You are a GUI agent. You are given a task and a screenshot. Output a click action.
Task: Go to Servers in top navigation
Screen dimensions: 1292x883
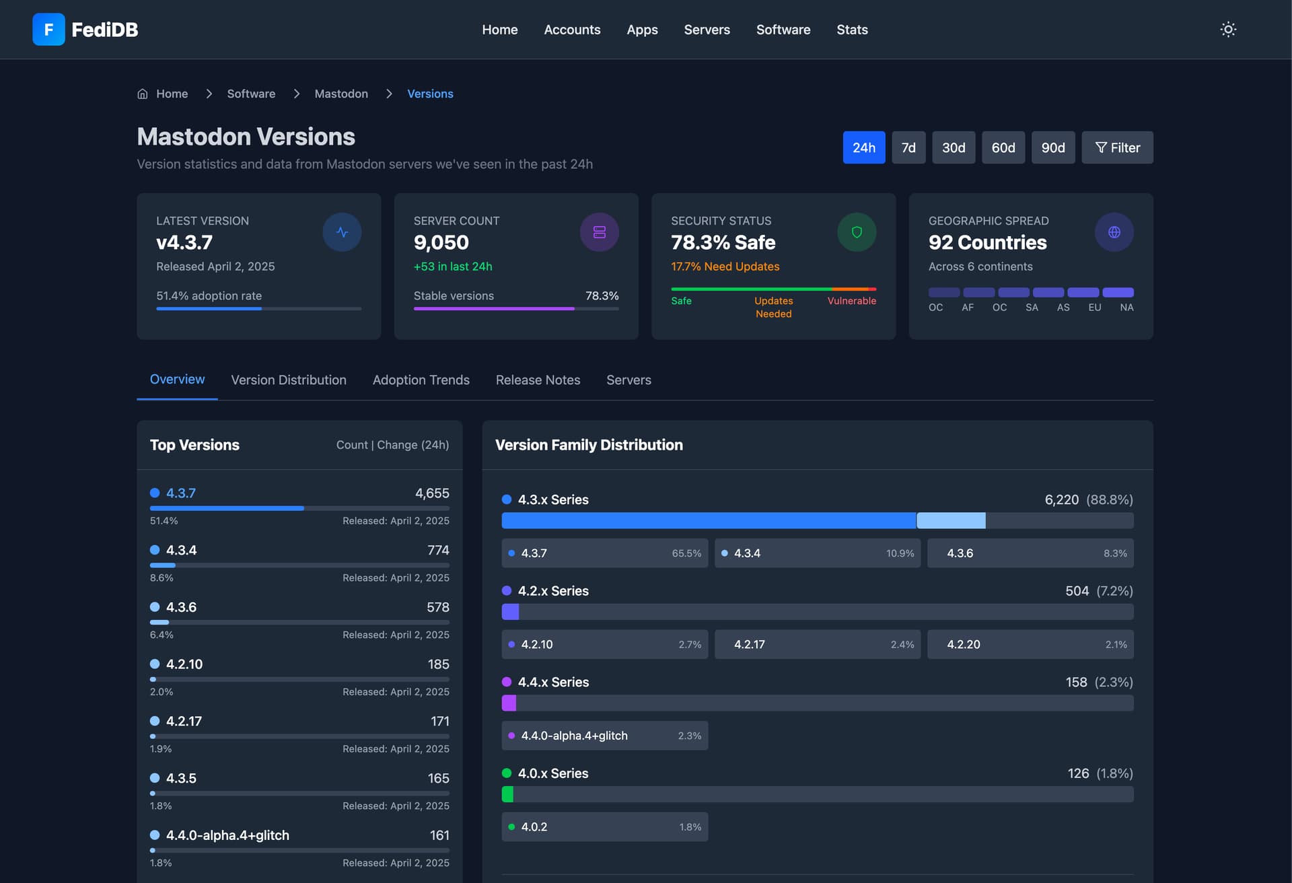[707, 30]
